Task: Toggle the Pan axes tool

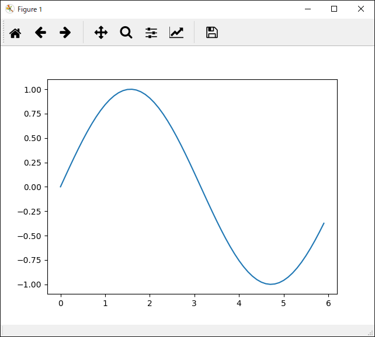Action: tap(101, 33)
